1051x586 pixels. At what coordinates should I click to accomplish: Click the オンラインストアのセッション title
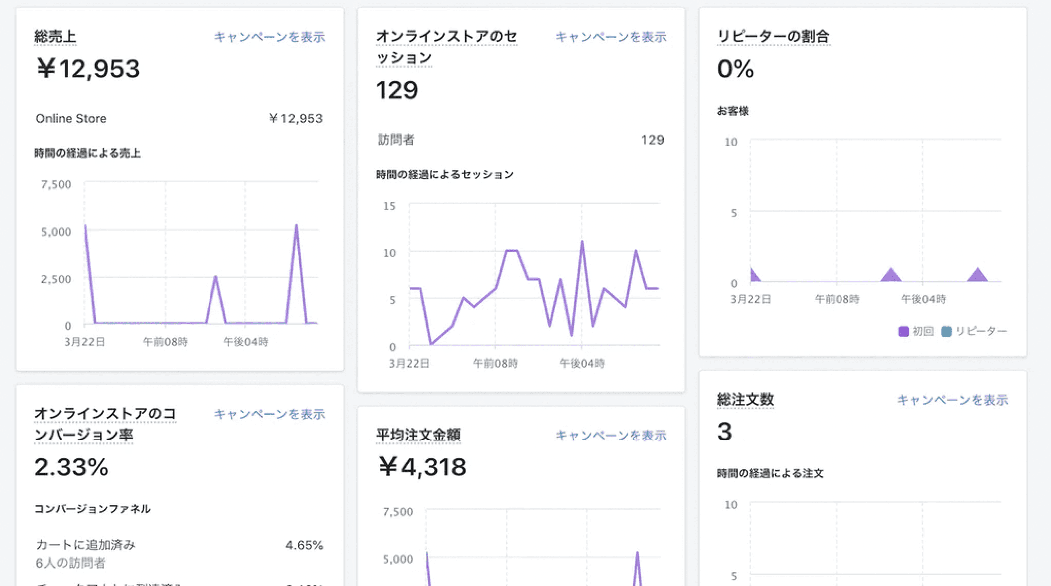tap(446, 47)
